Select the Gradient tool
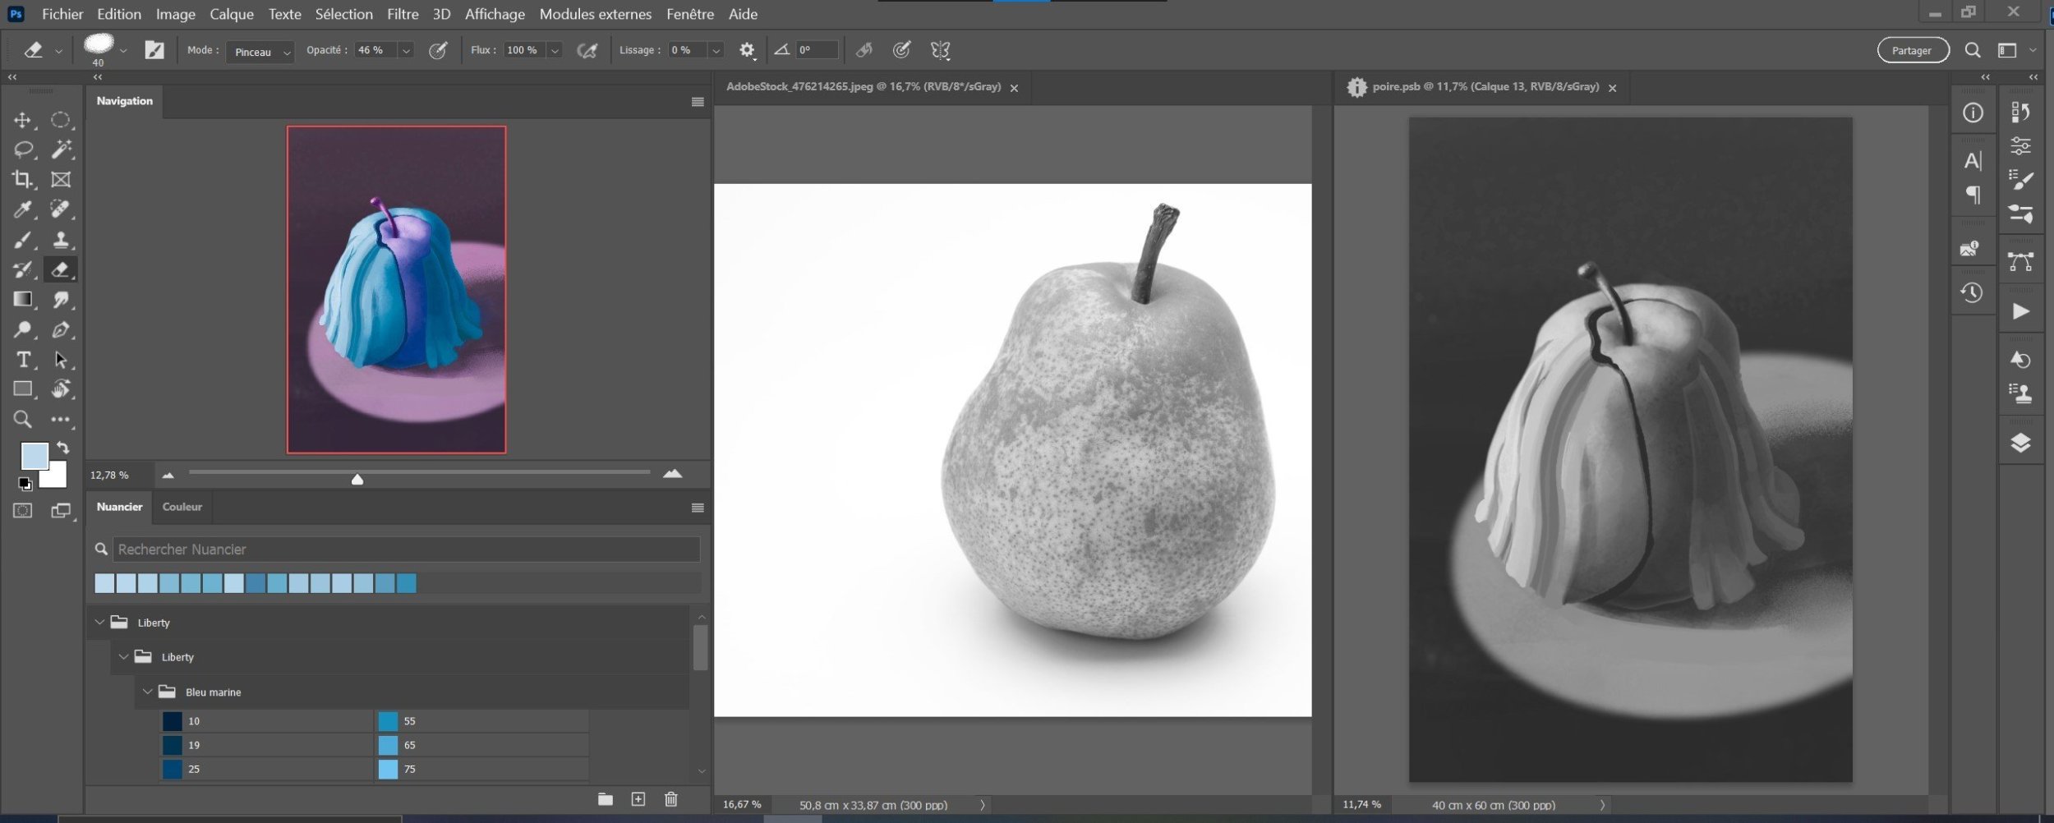The image size is (2054, 823). 22,300
